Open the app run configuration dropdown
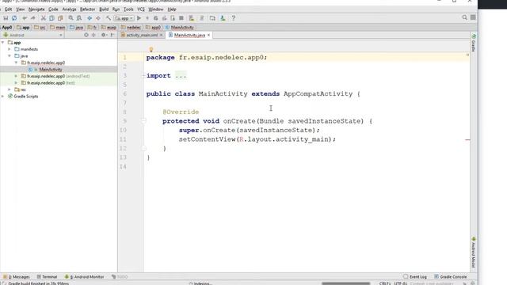Screen dimensions: 507x285 tap(124, 18)
